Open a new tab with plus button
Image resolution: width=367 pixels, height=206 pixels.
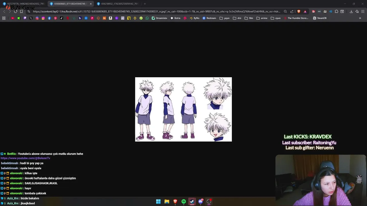145,4
